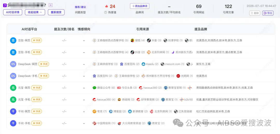Viewport: 280px width, 134px height.
Task: Open 搜狐 (4) source in 豆包·网页 row
Action: [x=138, y=40]
